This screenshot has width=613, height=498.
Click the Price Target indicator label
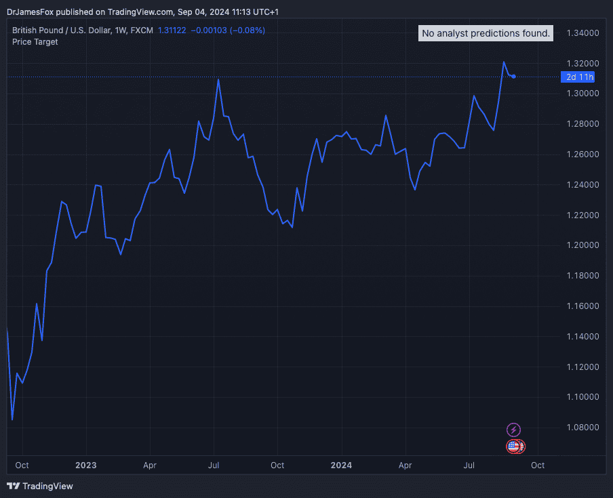pyautogui.click(x=35, y=42)
